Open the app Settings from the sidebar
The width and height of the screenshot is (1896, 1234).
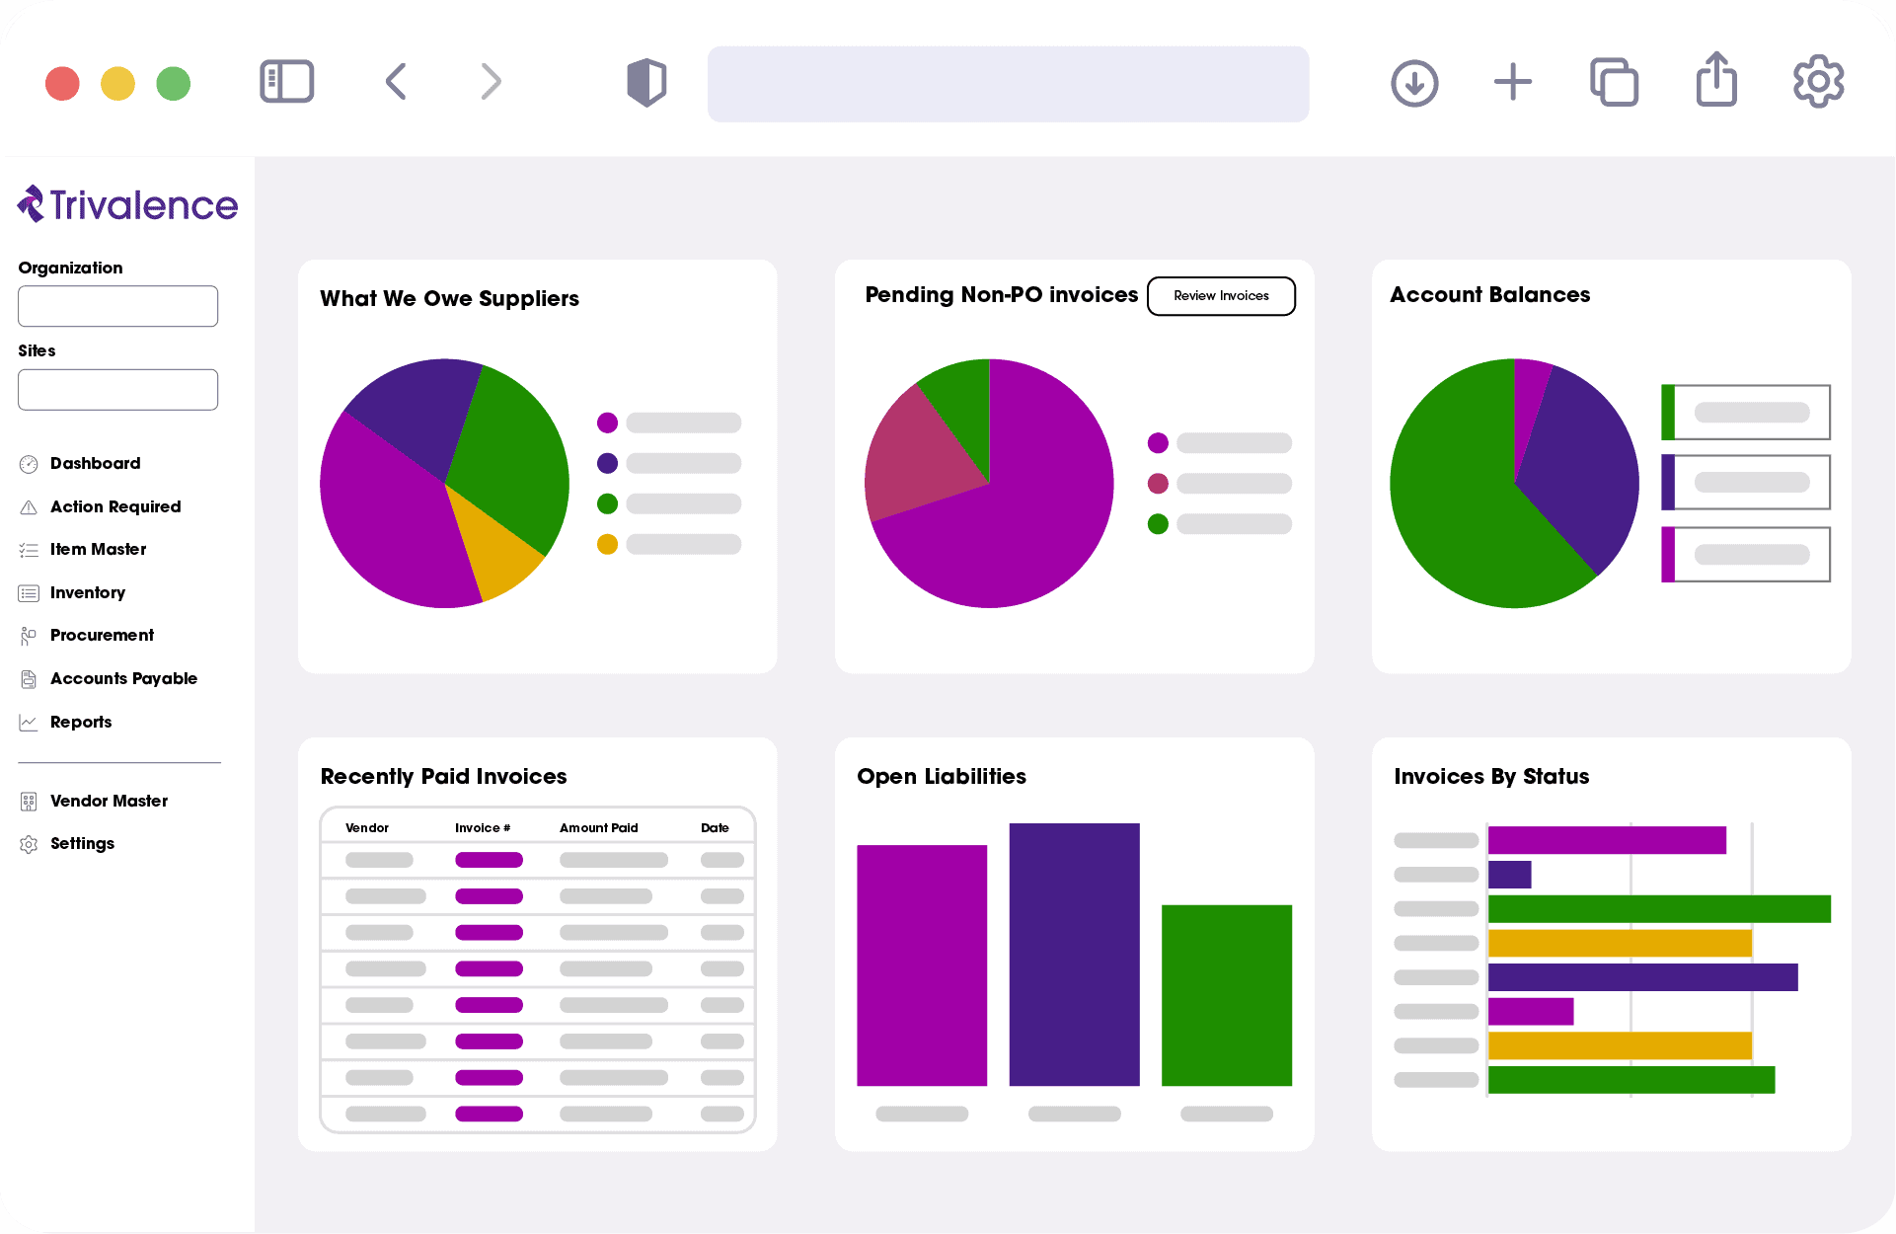[x=83, y=844]
